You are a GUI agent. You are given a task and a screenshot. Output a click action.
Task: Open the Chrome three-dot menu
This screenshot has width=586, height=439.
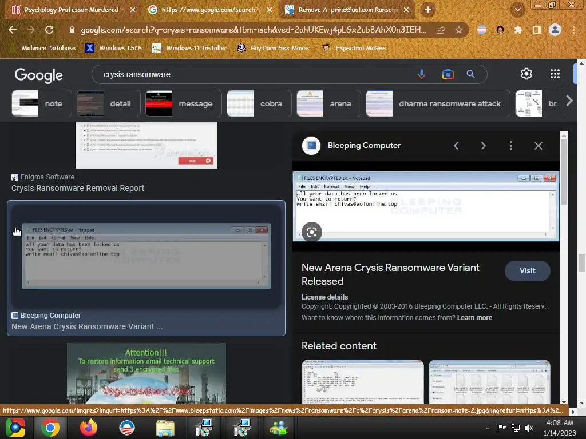point(573,30)
